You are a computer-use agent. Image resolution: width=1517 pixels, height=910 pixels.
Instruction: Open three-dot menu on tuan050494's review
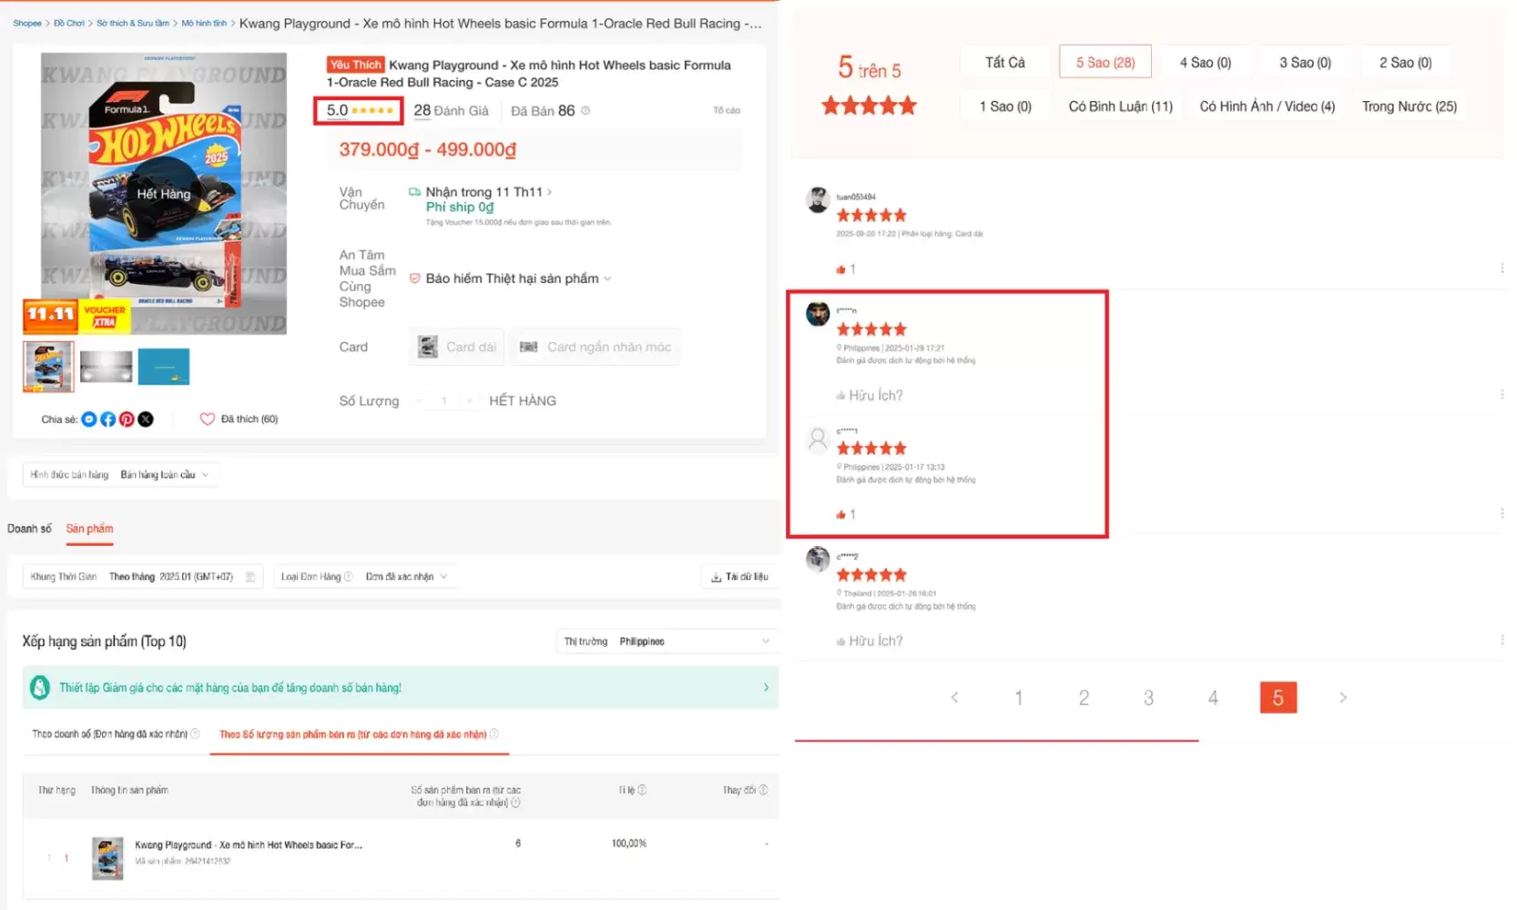(1502, 268)
